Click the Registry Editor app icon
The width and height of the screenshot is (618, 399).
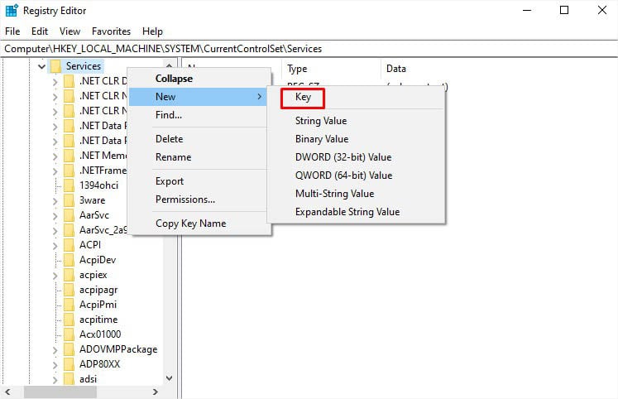(x=12, y=11)
